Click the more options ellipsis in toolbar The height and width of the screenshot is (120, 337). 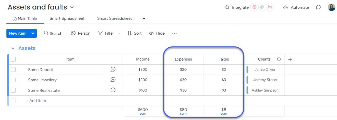coord(175,33)
